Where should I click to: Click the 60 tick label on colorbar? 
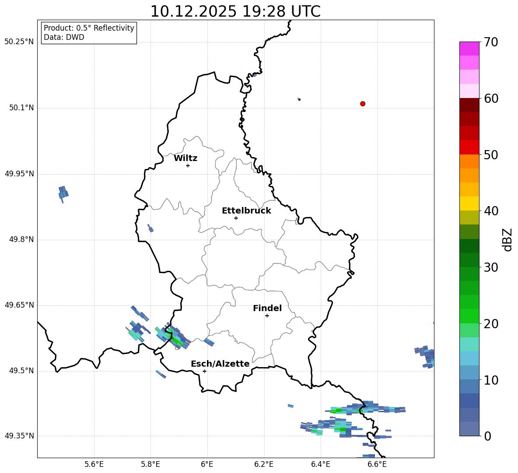tap(491, 98)
